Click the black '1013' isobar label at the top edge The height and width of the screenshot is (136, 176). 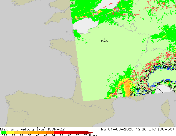(72, 3)
